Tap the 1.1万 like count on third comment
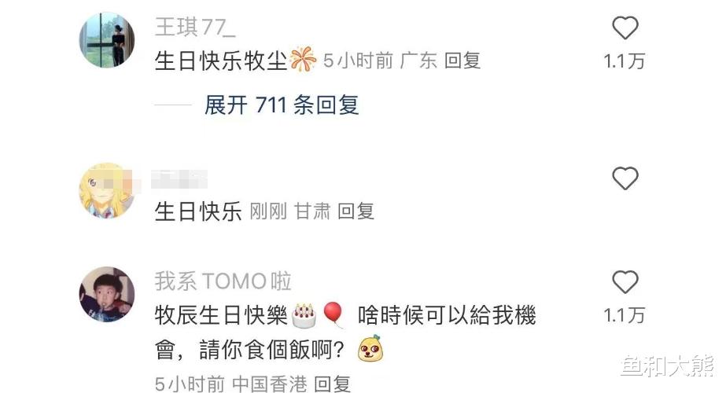 click(625, 316)
